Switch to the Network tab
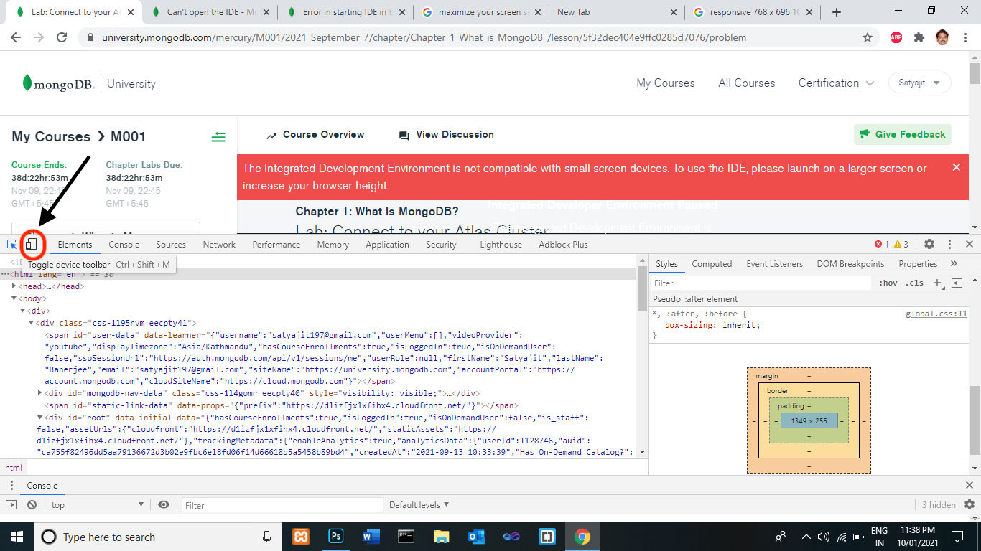 click(x=218, y=244)
